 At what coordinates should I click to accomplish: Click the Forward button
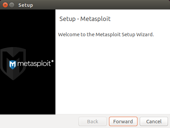pyautogui.click(x=123, y=122)
